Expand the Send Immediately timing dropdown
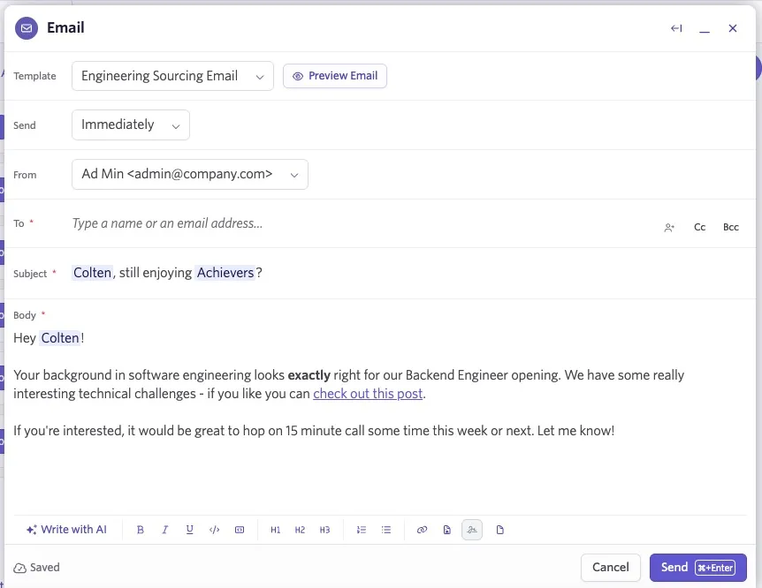 tap(131, 124)
